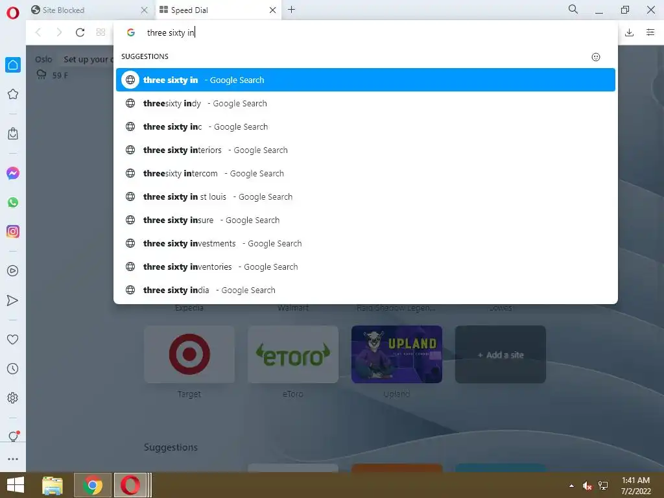Screen dimensions: 664x498
Task: Click the Home icon in Opera sidebar
Action: coord(13,65)
